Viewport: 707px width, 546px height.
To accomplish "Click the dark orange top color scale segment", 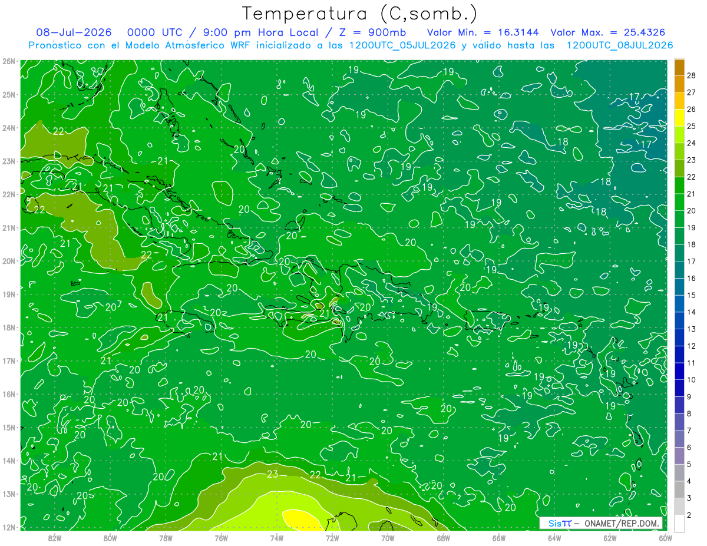I will point(679,67).
